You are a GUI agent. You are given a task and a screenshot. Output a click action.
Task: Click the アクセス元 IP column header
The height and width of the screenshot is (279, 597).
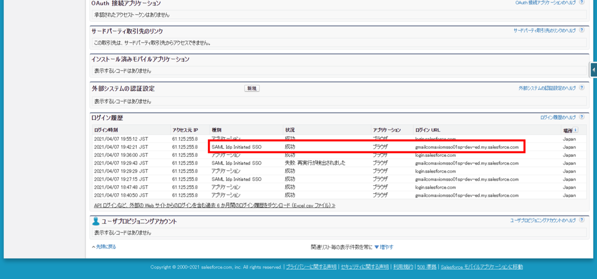pyautogui.click(x=185, y=130)
